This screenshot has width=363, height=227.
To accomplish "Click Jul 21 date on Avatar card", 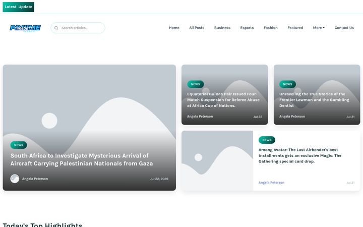I will point(350,183).
